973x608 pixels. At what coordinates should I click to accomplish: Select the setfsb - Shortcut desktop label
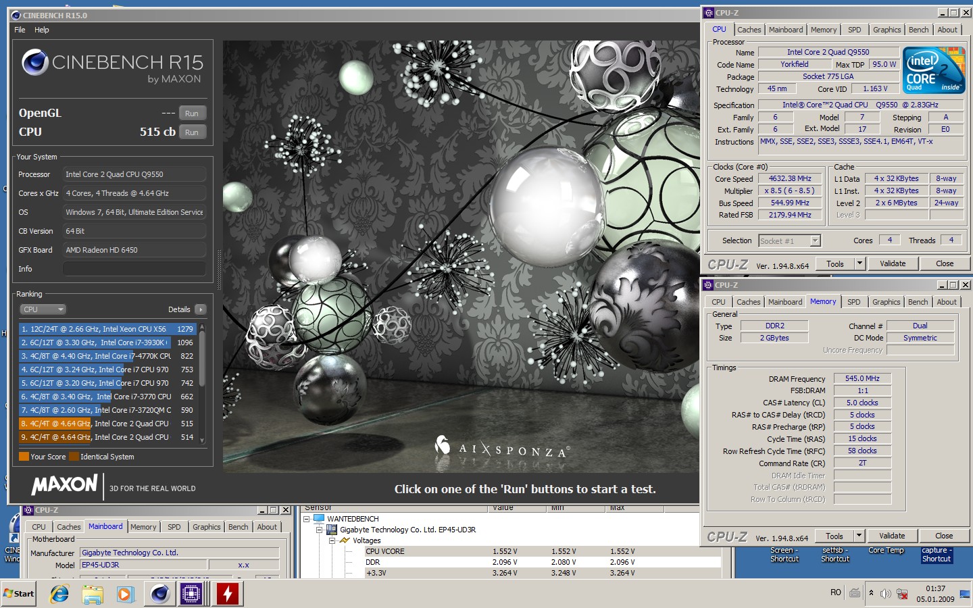(835, 555)
